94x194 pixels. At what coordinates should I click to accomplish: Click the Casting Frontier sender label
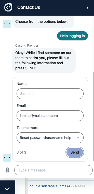click(27, 46)
